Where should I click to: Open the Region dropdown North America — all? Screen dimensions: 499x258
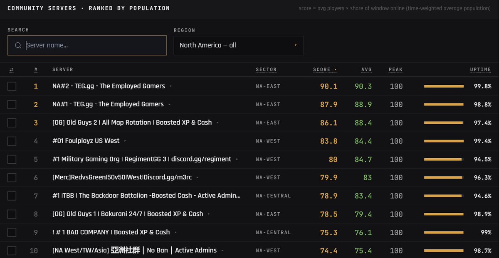[239, 45]
